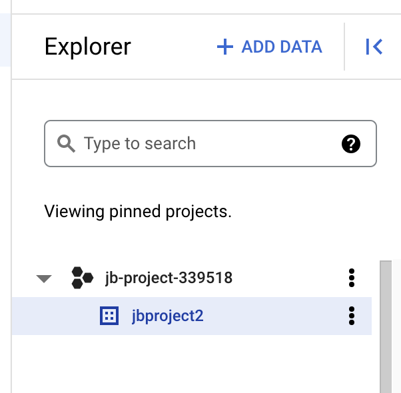Select the jb-project-339518 project name

pos(169,278)
